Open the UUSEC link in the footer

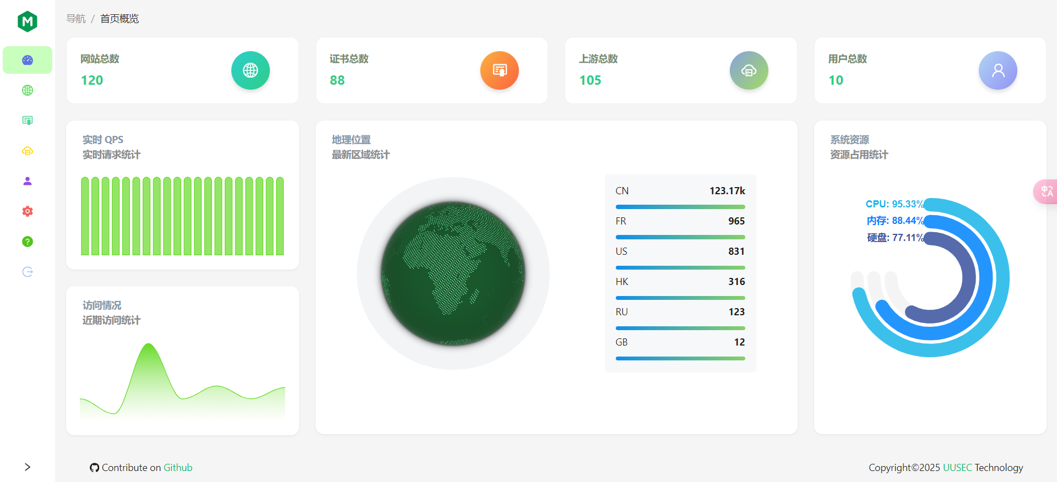point(957,468)
